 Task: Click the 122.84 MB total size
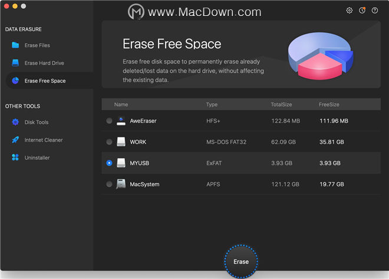click(285, 121)
